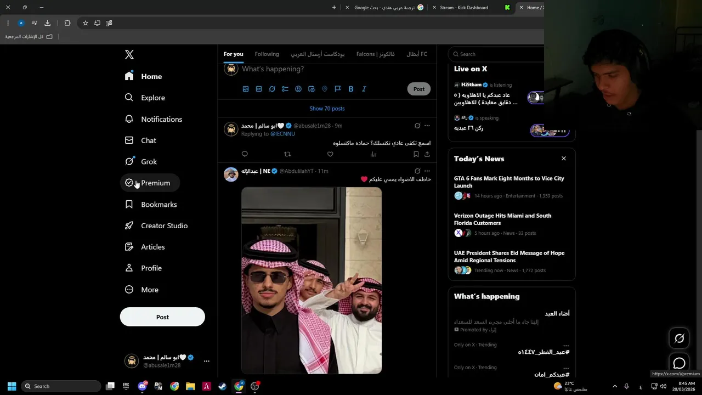Open the floating Grok button
702x395 pixels.
point(679,338)
